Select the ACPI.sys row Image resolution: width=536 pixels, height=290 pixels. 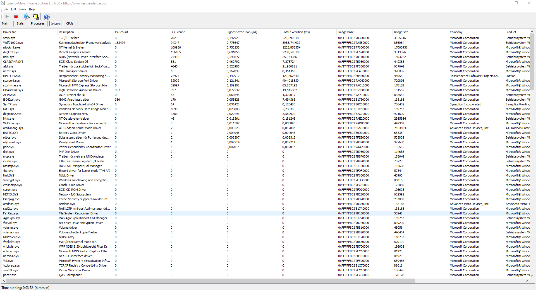click(x=265, y=95)
